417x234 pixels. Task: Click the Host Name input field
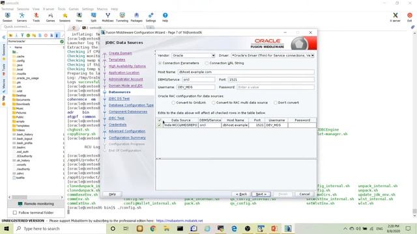point(246,72)
